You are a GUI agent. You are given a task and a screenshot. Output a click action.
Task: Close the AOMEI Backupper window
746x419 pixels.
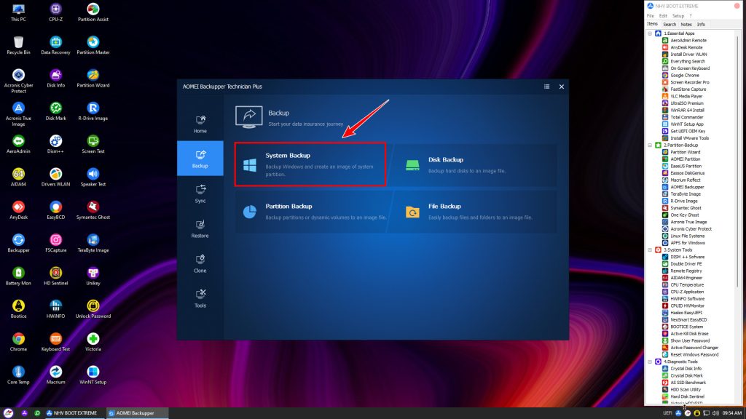tap(562, 87)
